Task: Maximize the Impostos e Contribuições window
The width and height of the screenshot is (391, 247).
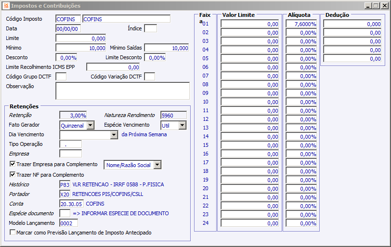Action: coord(376,6)
